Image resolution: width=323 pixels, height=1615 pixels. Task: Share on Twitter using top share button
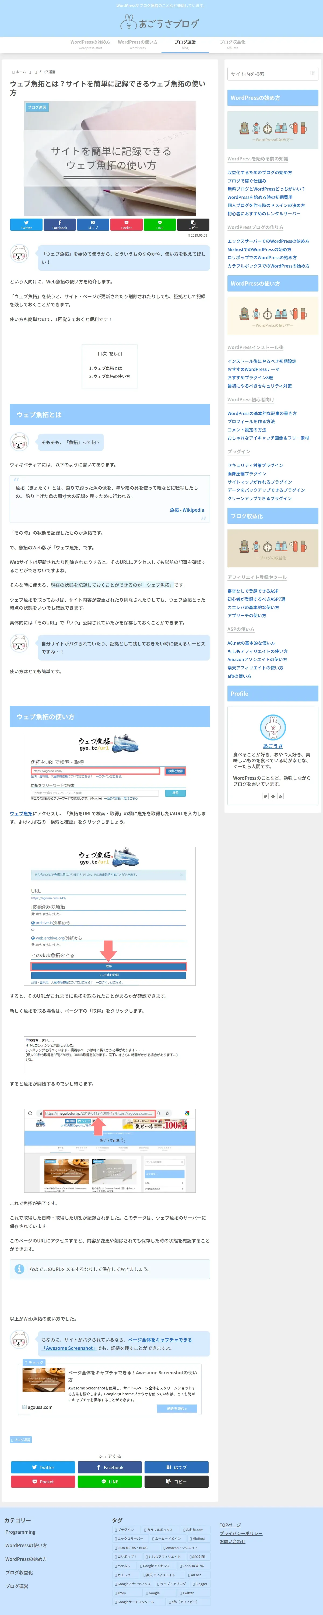tap(26, 224)
